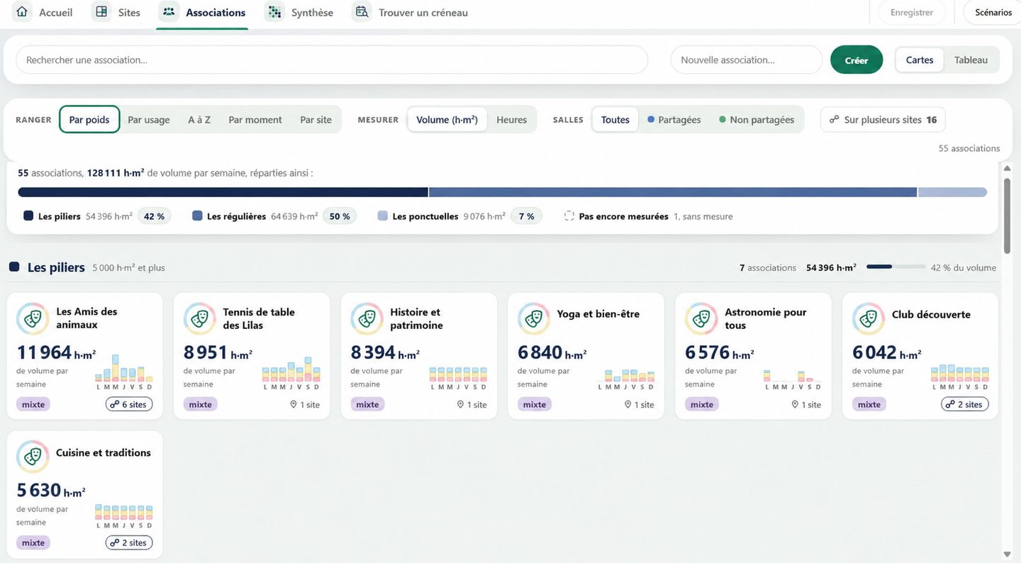
Task: Click the Synthèse chart icon
Action: (274, 12)
